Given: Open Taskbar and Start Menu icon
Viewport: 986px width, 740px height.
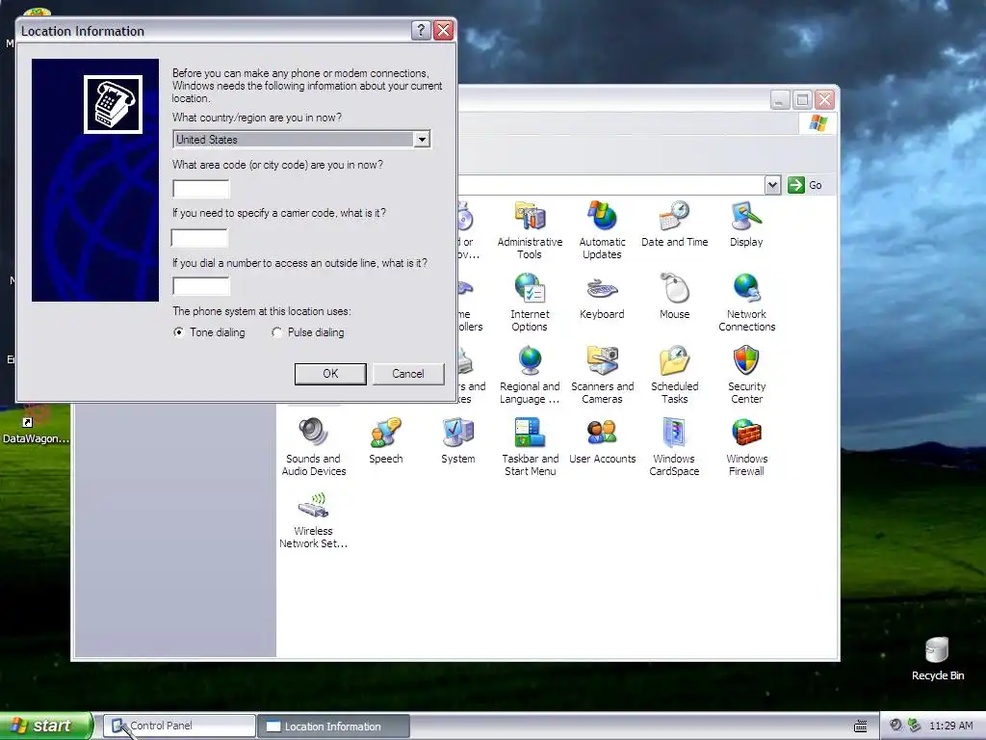Looking at the screenshot, I should (x=530, y=447).
